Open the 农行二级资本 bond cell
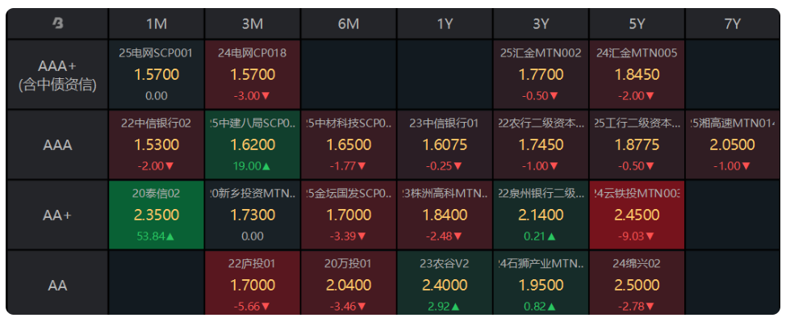The height and width of the screenshot is (322, 786). [x=541, y=145]
